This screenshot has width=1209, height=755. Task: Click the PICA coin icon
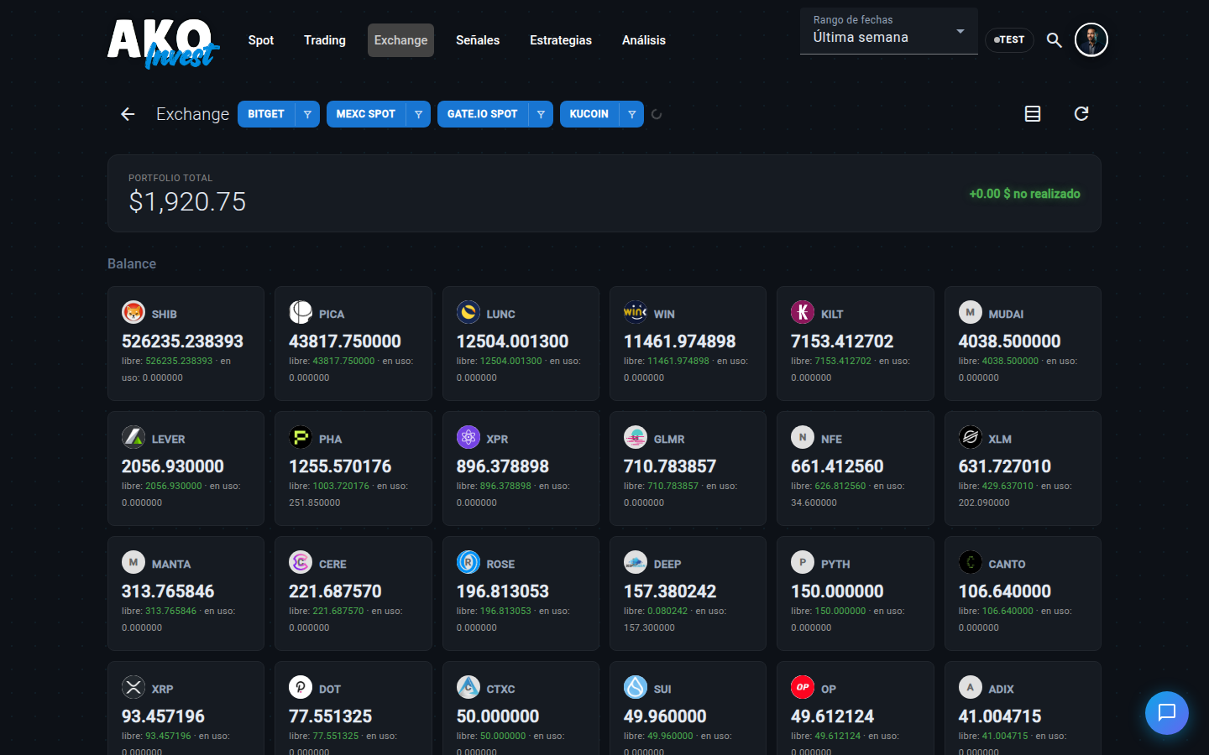coord(301,312)
